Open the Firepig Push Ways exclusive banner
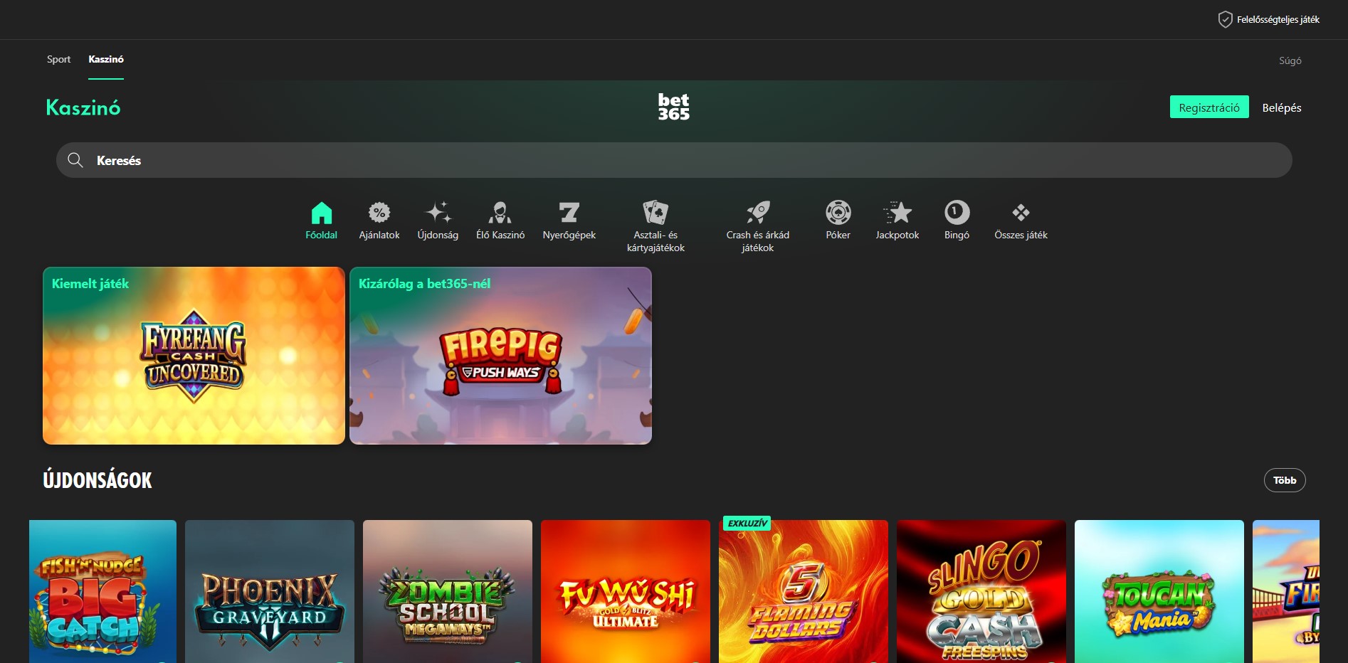Screen dimensions: 1348x663 pyautogui.click(x=500, y=356)
